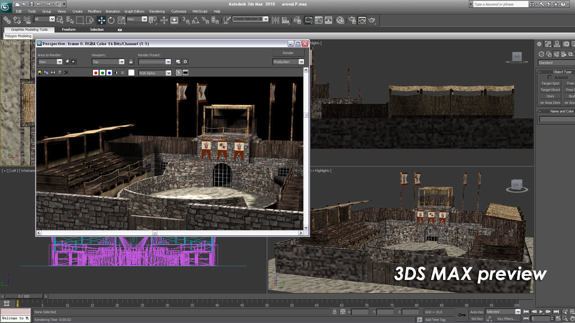Open the Modifiers menu
Image resolution: width=575 pixels, height=323 pixels.
94,11
